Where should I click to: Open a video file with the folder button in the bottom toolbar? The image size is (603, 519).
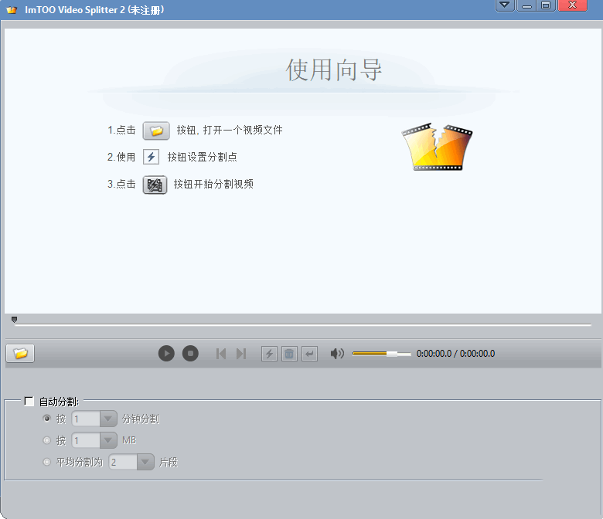pyautogui.click(x=20, y=353)
